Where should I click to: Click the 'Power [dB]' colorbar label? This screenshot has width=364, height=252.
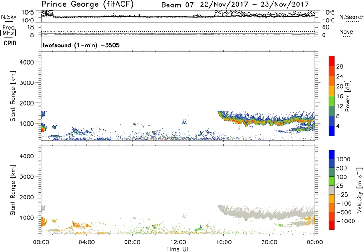click(x=347, y=96)
